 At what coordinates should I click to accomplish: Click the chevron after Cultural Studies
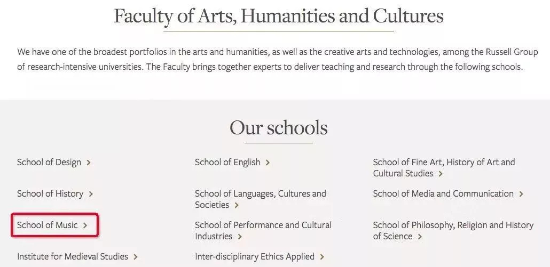[x=441, y=174]
